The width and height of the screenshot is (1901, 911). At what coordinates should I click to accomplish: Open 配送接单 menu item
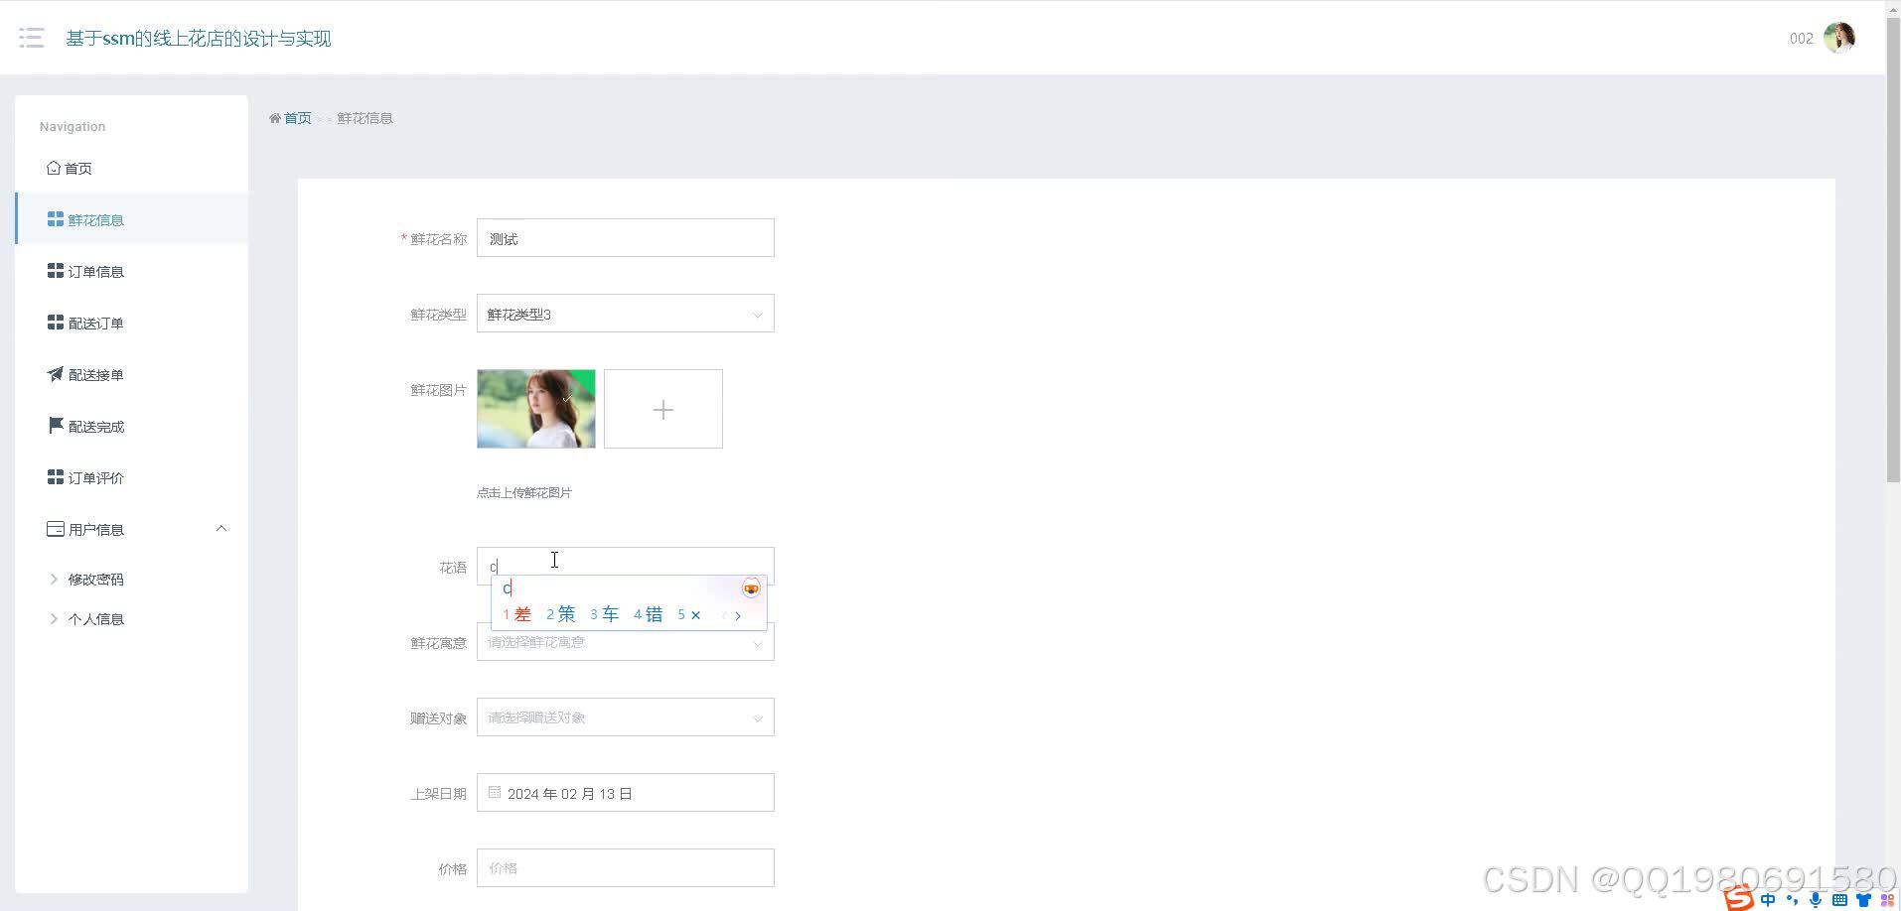tap(132, 374)
